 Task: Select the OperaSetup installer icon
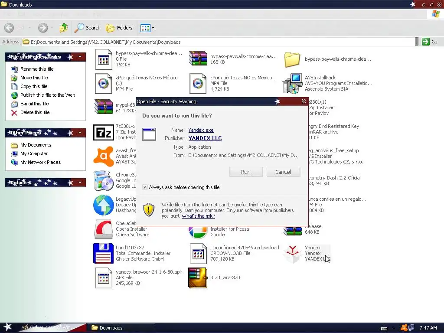[x=103, y=229]
